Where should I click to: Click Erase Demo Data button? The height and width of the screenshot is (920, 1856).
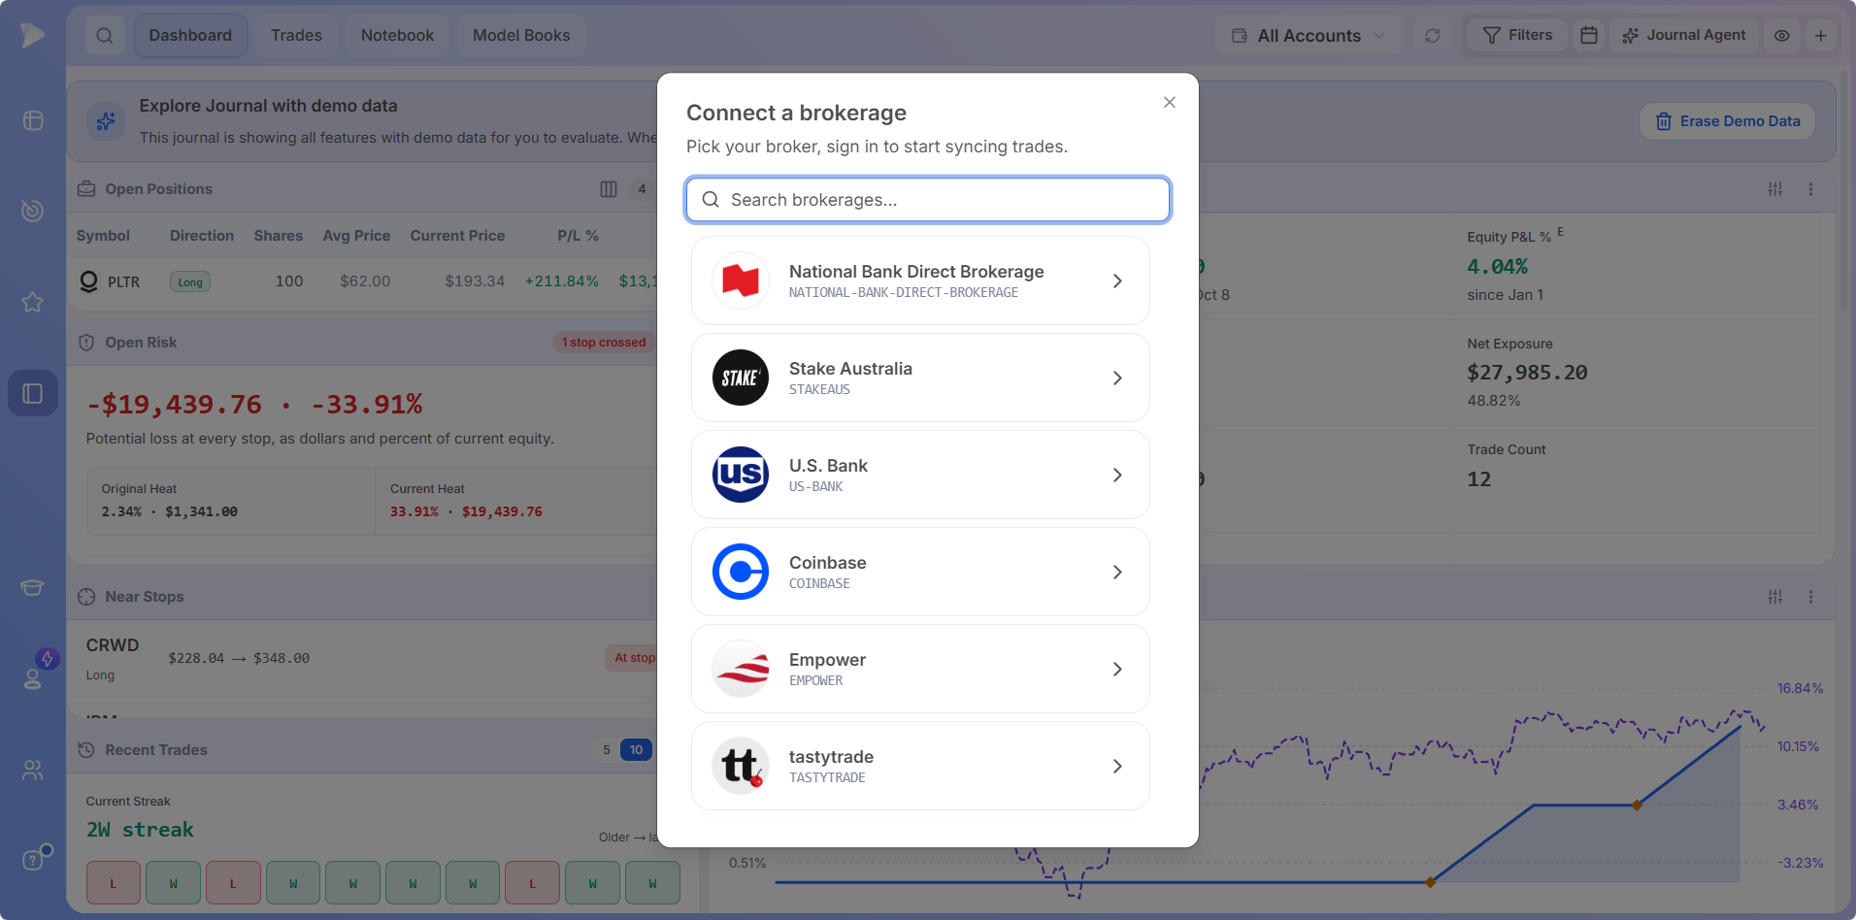click(1727, 121)
